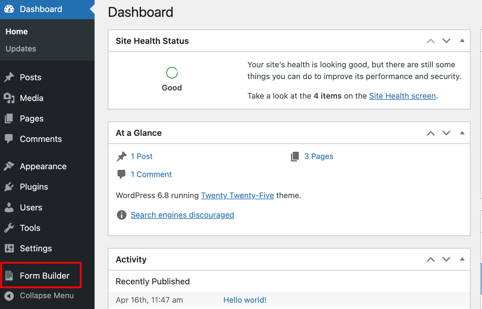Open the Appearance menu label
Viewport: 482px width, 309px height.
pyautogui.click(x=43, y=166)
